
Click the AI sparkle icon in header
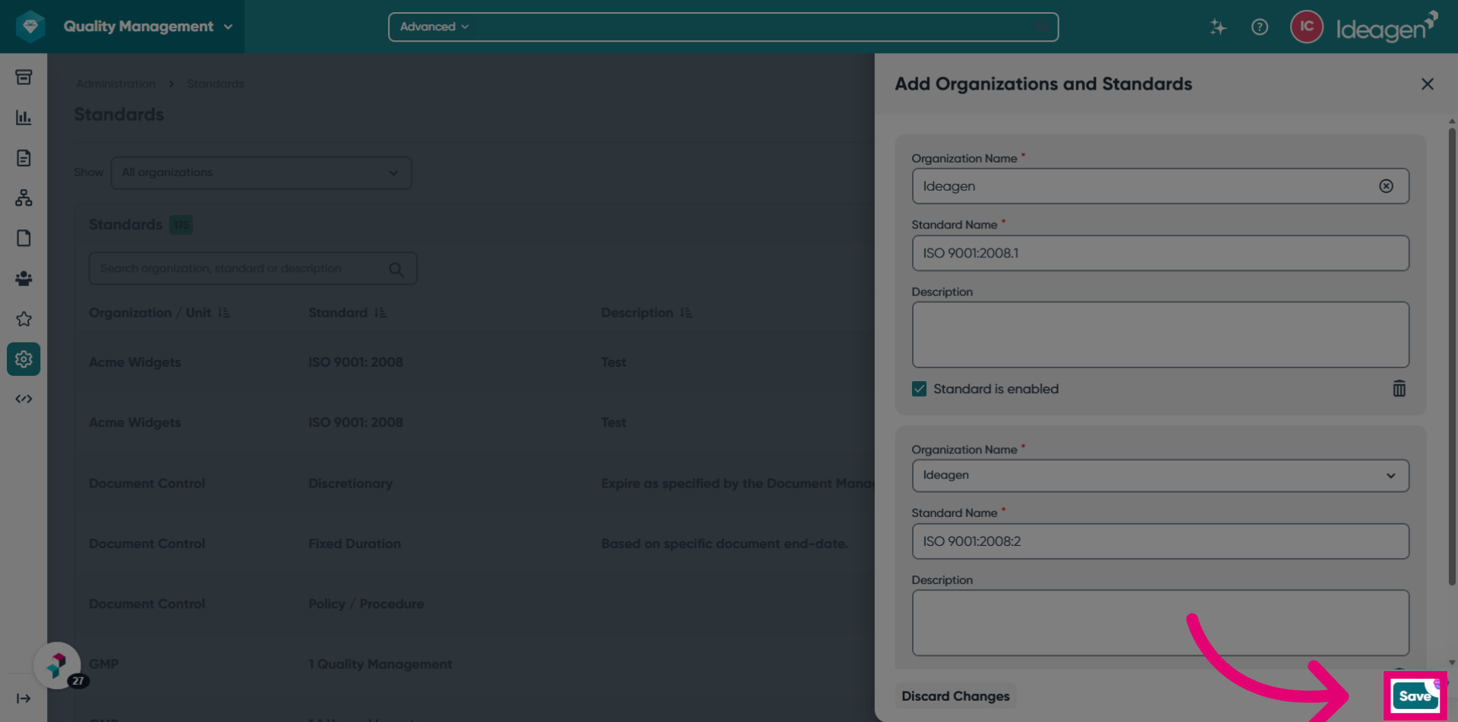(1218, 27)
